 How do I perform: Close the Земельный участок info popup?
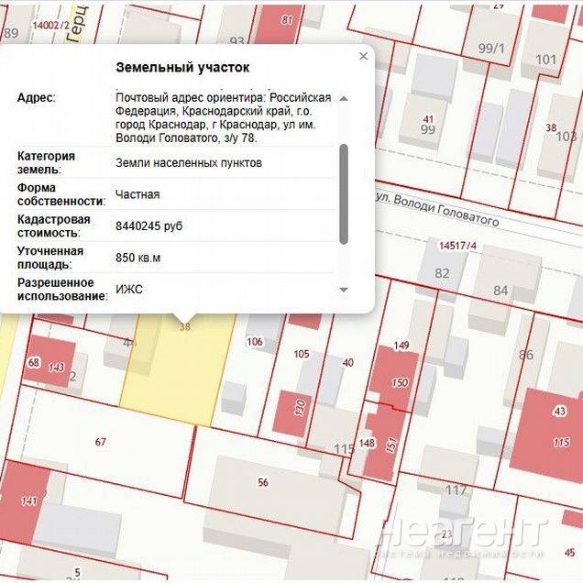point(363,57)
